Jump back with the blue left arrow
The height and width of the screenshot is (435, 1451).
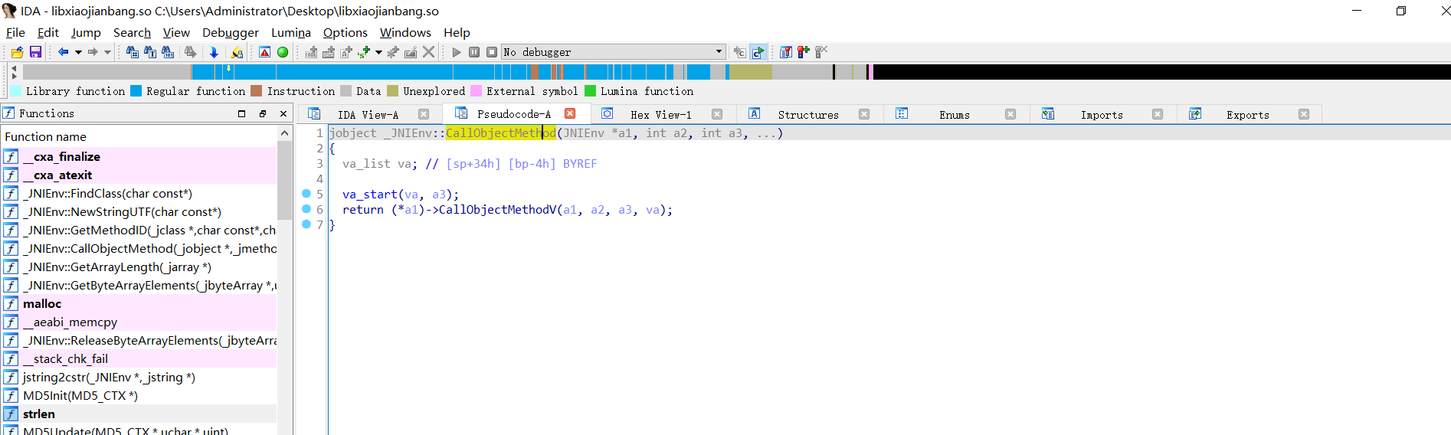[63, 52]
